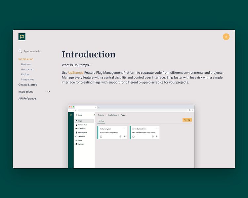Select Remote Flags in embedded sidebar
The image size is (248, 198).
pyautogui.click(x=81, y=125)
